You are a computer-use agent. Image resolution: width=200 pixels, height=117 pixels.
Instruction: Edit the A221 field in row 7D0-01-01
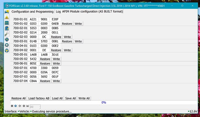coord(33,19)
